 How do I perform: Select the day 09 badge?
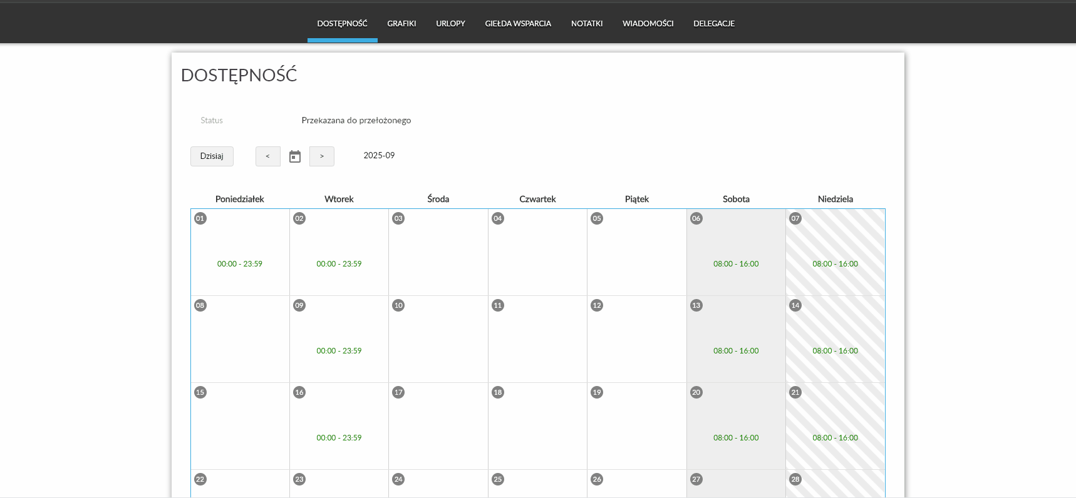point(299,305)
